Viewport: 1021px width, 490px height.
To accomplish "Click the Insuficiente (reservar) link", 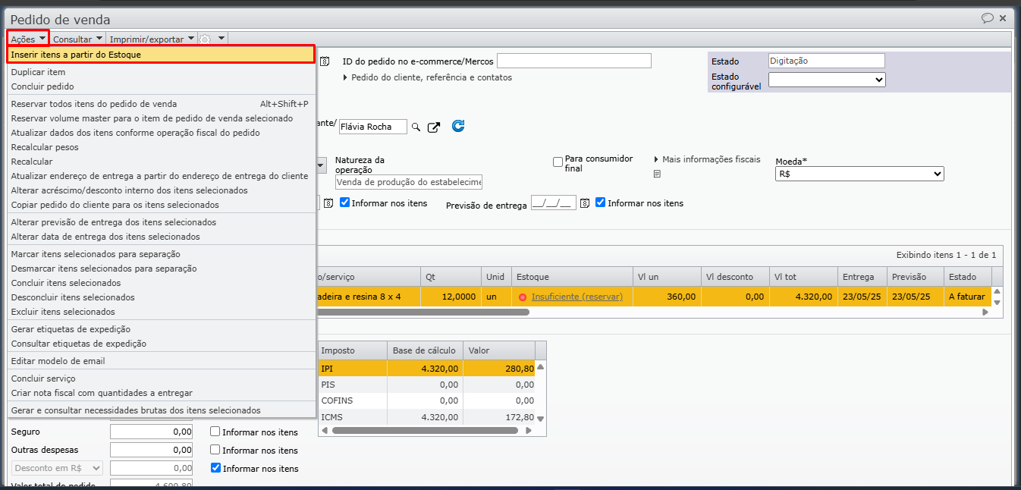I will [x=576, y=297].
